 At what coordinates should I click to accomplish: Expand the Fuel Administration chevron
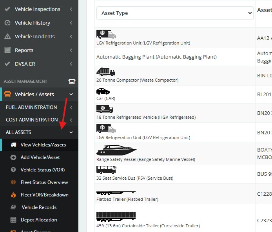click(71, 107)
